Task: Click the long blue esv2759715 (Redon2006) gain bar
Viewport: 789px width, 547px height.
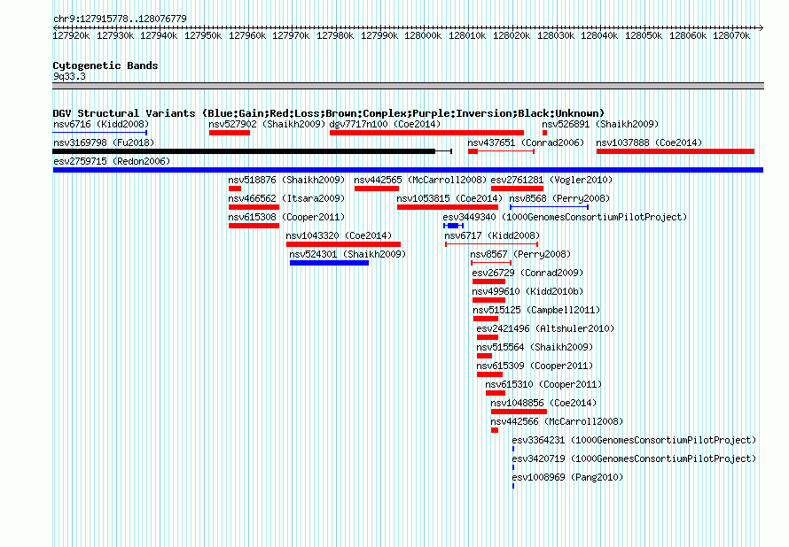Action: [408, 170]
